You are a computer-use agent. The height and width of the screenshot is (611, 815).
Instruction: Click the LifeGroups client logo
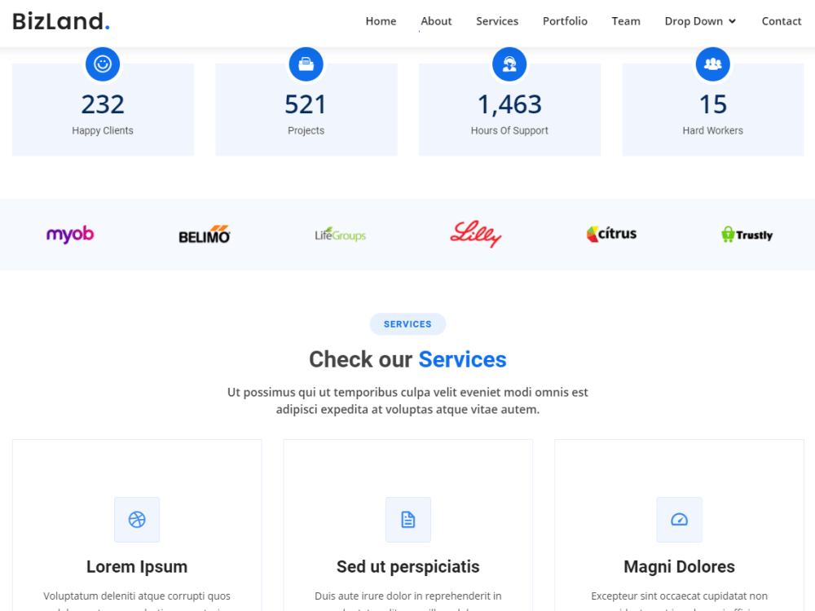[x=341, y=235]
